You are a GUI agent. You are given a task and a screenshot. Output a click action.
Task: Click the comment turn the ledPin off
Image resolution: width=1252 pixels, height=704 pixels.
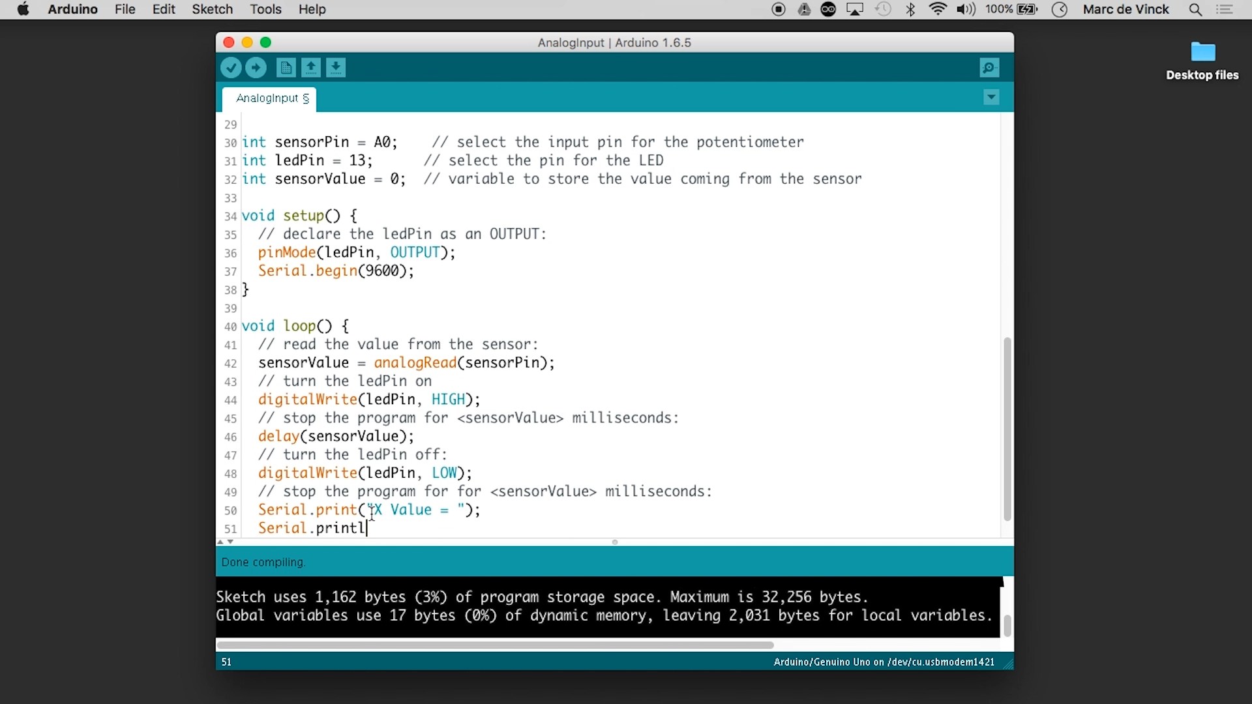coord(353,454)
